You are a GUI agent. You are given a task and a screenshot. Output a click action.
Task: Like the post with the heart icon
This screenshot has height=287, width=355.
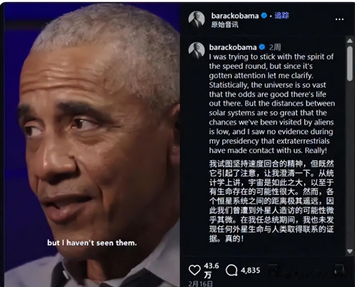pyautogui.click(x=194, y=270)
